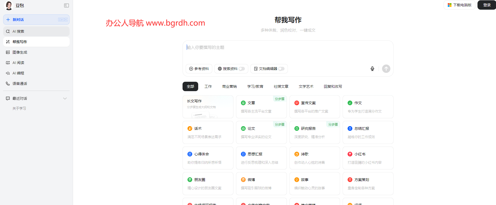The height and width of the screenshot is (205, 496).
Task: Click the Doubao avatar logo
Action: click(9, 5)
